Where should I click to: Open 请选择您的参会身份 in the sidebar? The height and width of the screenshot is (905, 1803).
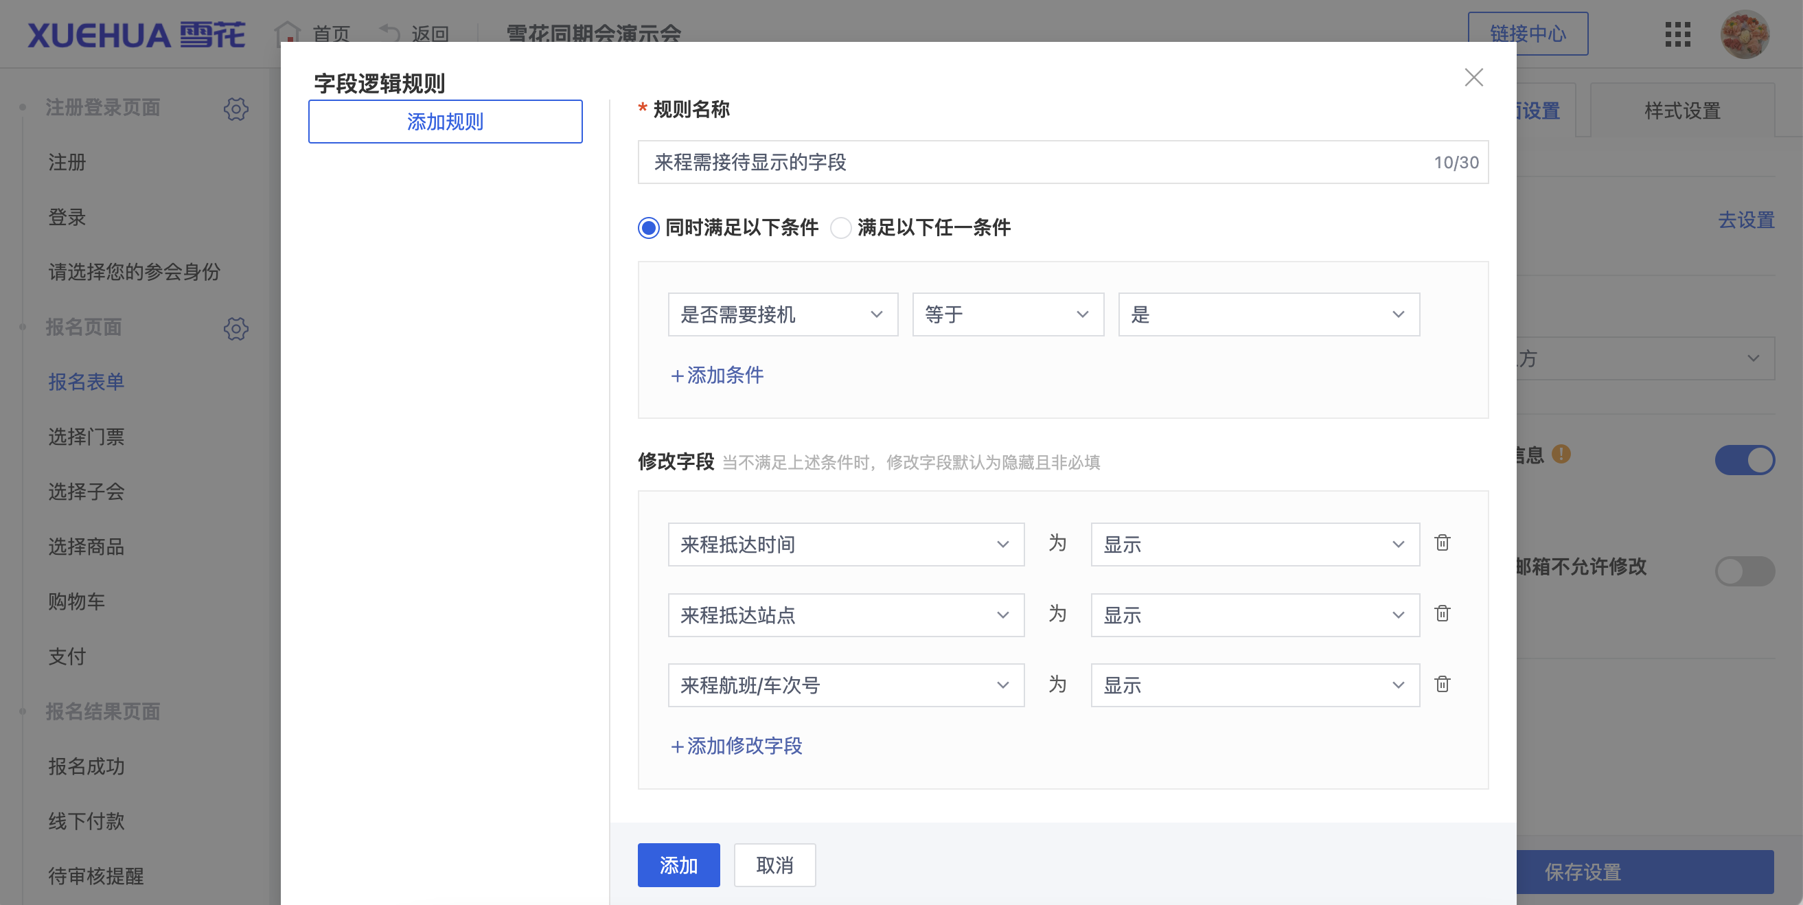[x=134, y=272]
